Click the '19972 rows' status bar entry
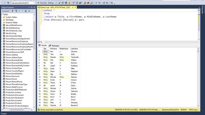This screenshot has height=115, width=205. (193, 110)
